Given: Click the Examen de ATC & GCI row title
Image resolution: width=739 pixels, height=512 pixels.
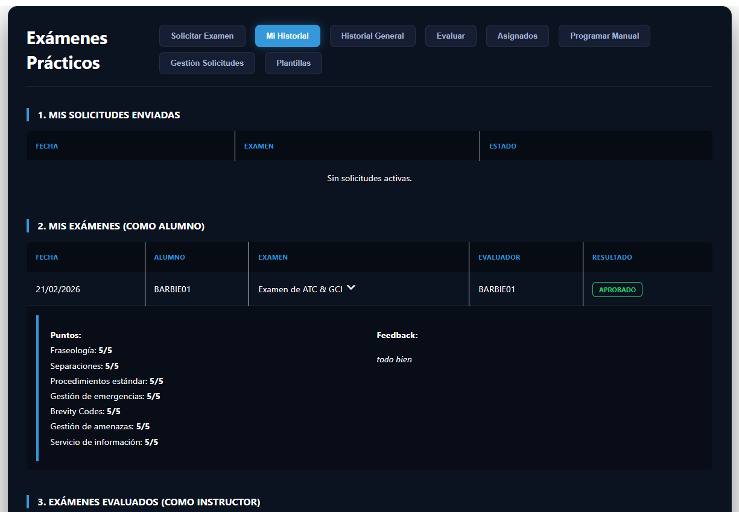Looking at the screenshot, I should [x=300, y=290].
